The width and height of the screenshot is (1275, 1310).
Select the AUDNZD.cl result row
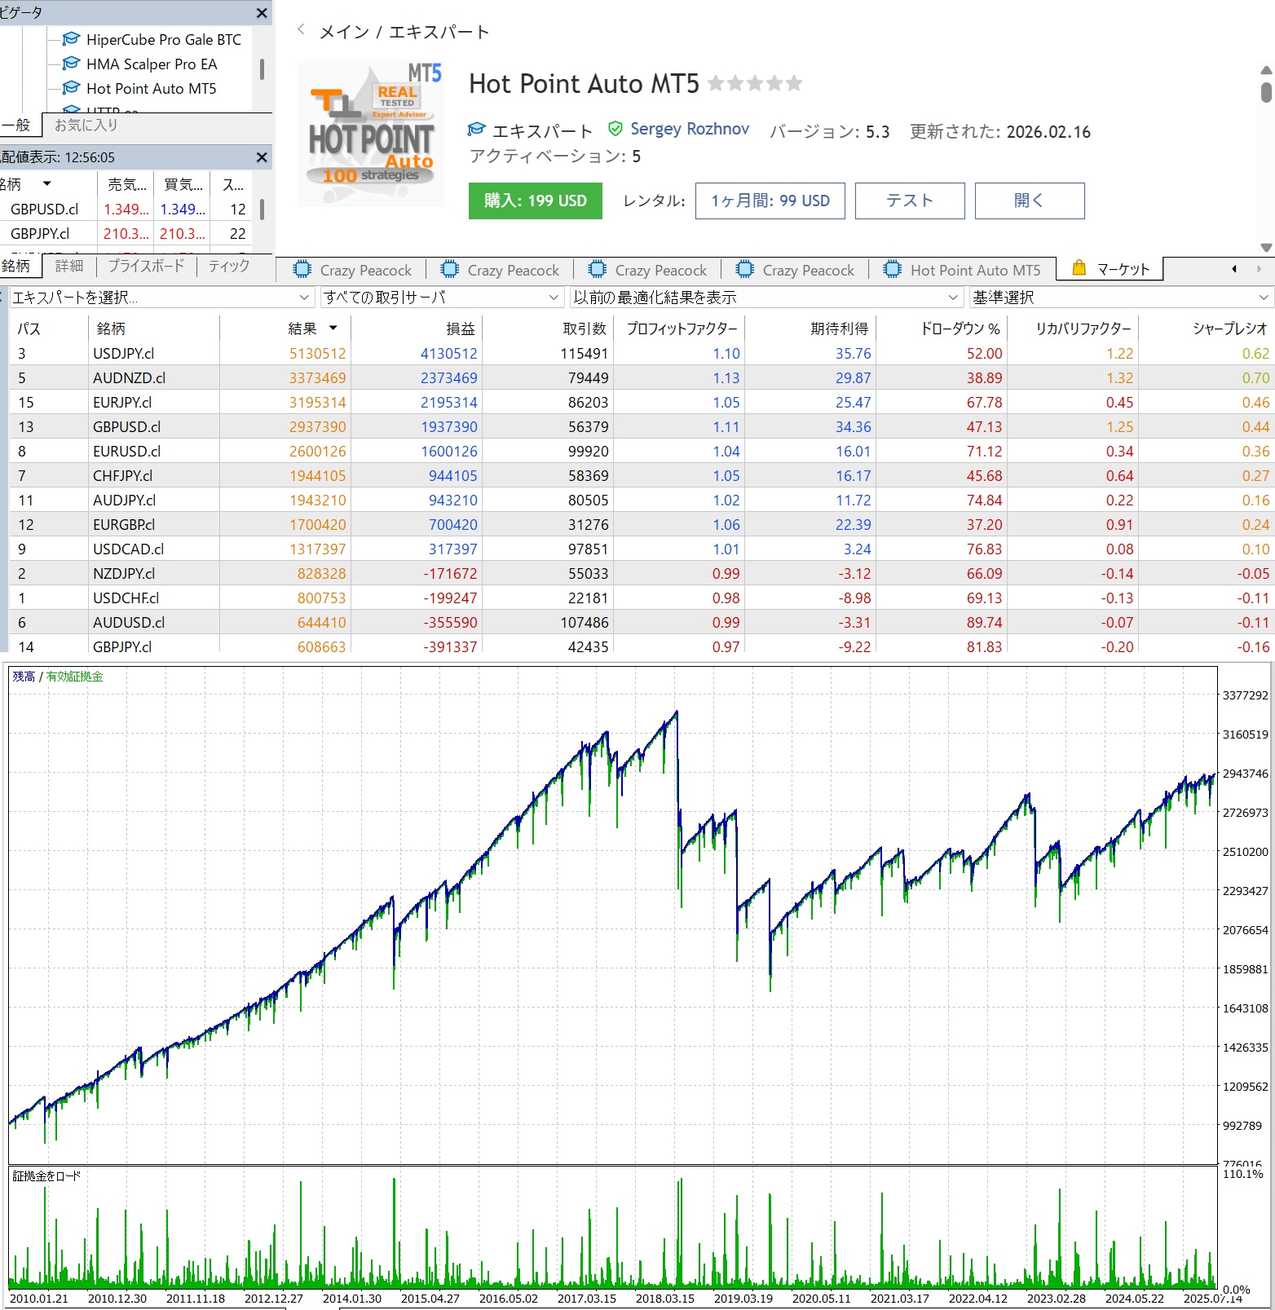(641, 377)
